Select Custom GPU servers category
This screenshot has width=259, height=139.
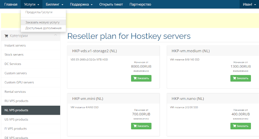tap(19, 82)
